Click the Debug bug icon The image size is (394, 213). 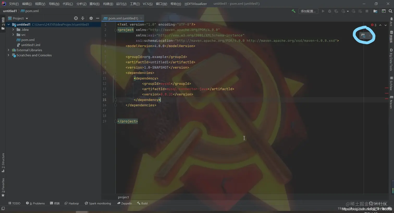[x=329, y=11]
